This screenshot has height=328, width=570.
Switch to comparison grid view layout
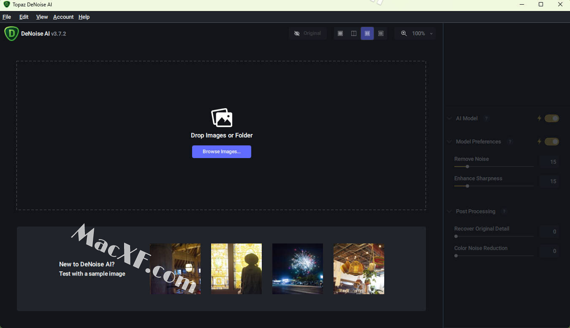[381, 33]
